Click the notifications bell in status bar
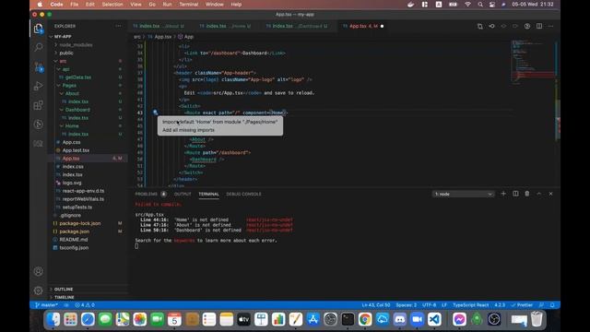The height and width of the screenshot is (332, 590). tap(552, 305)
